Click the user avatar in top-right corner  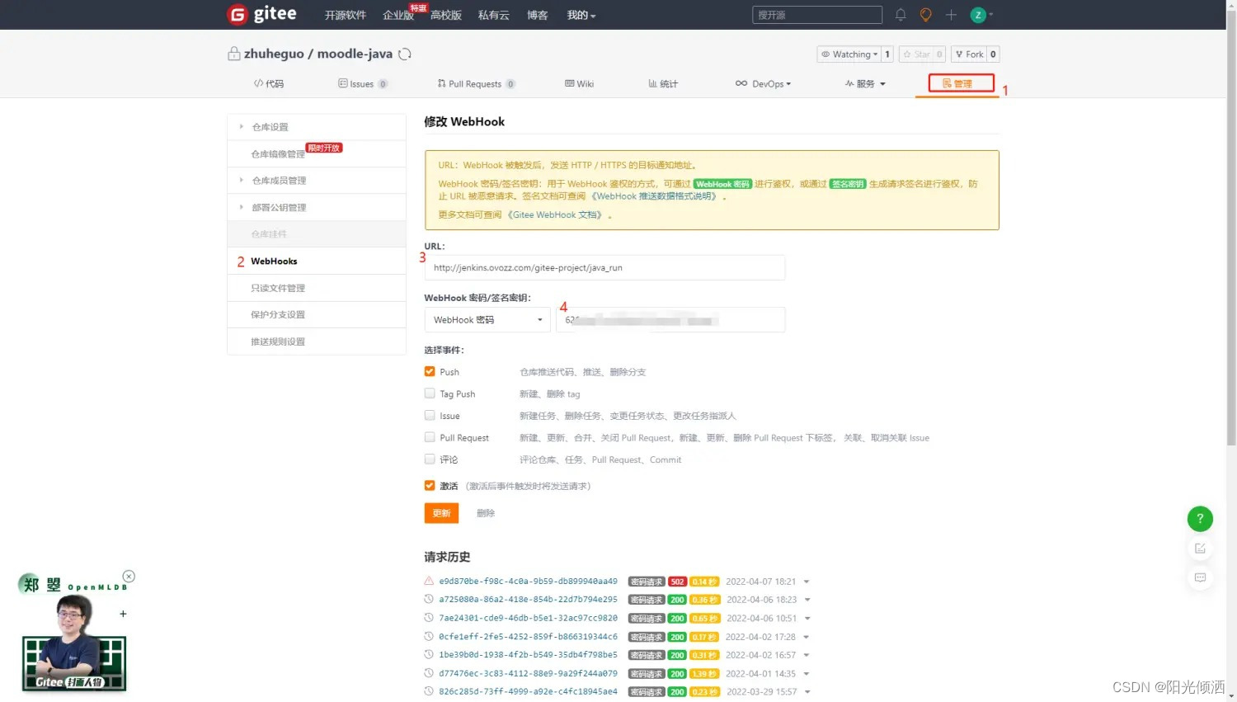(977, 14)
